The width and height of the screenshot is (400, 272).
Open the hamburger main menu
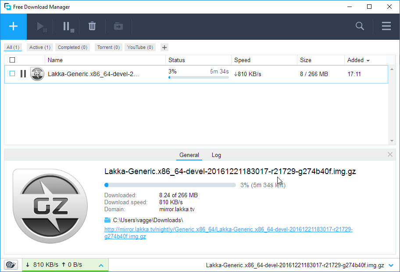point(386,26)
